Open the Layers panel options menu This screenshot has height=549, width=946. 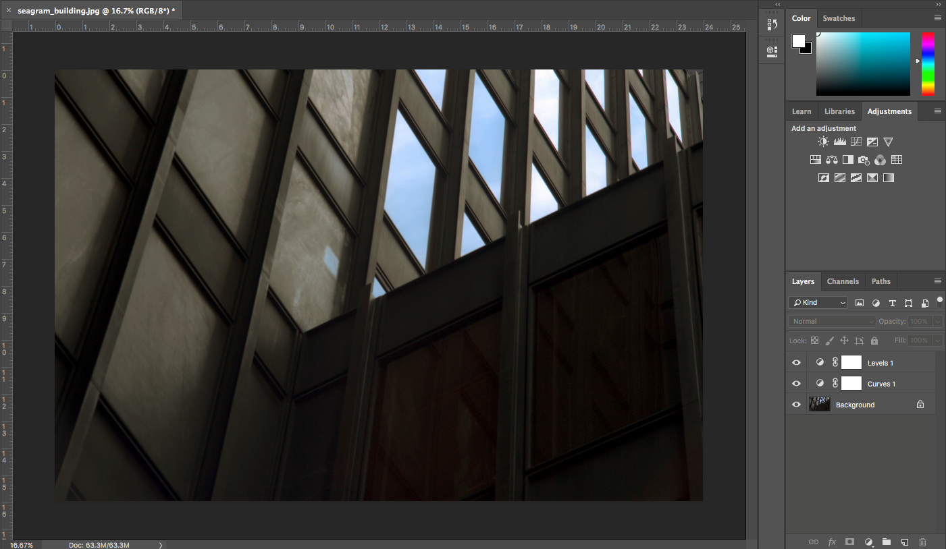point(938,281)
